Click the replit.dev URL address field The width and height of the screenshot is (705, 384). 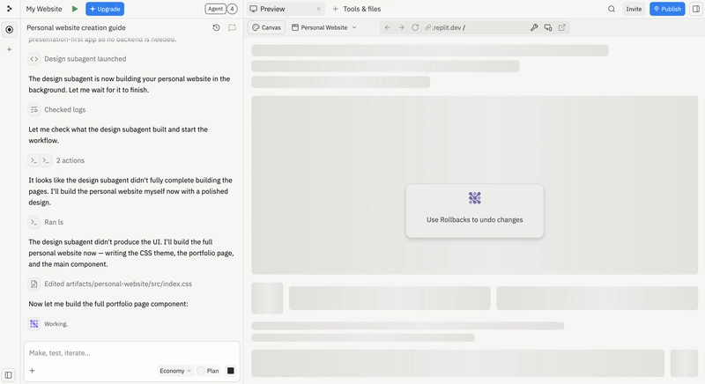474,27
